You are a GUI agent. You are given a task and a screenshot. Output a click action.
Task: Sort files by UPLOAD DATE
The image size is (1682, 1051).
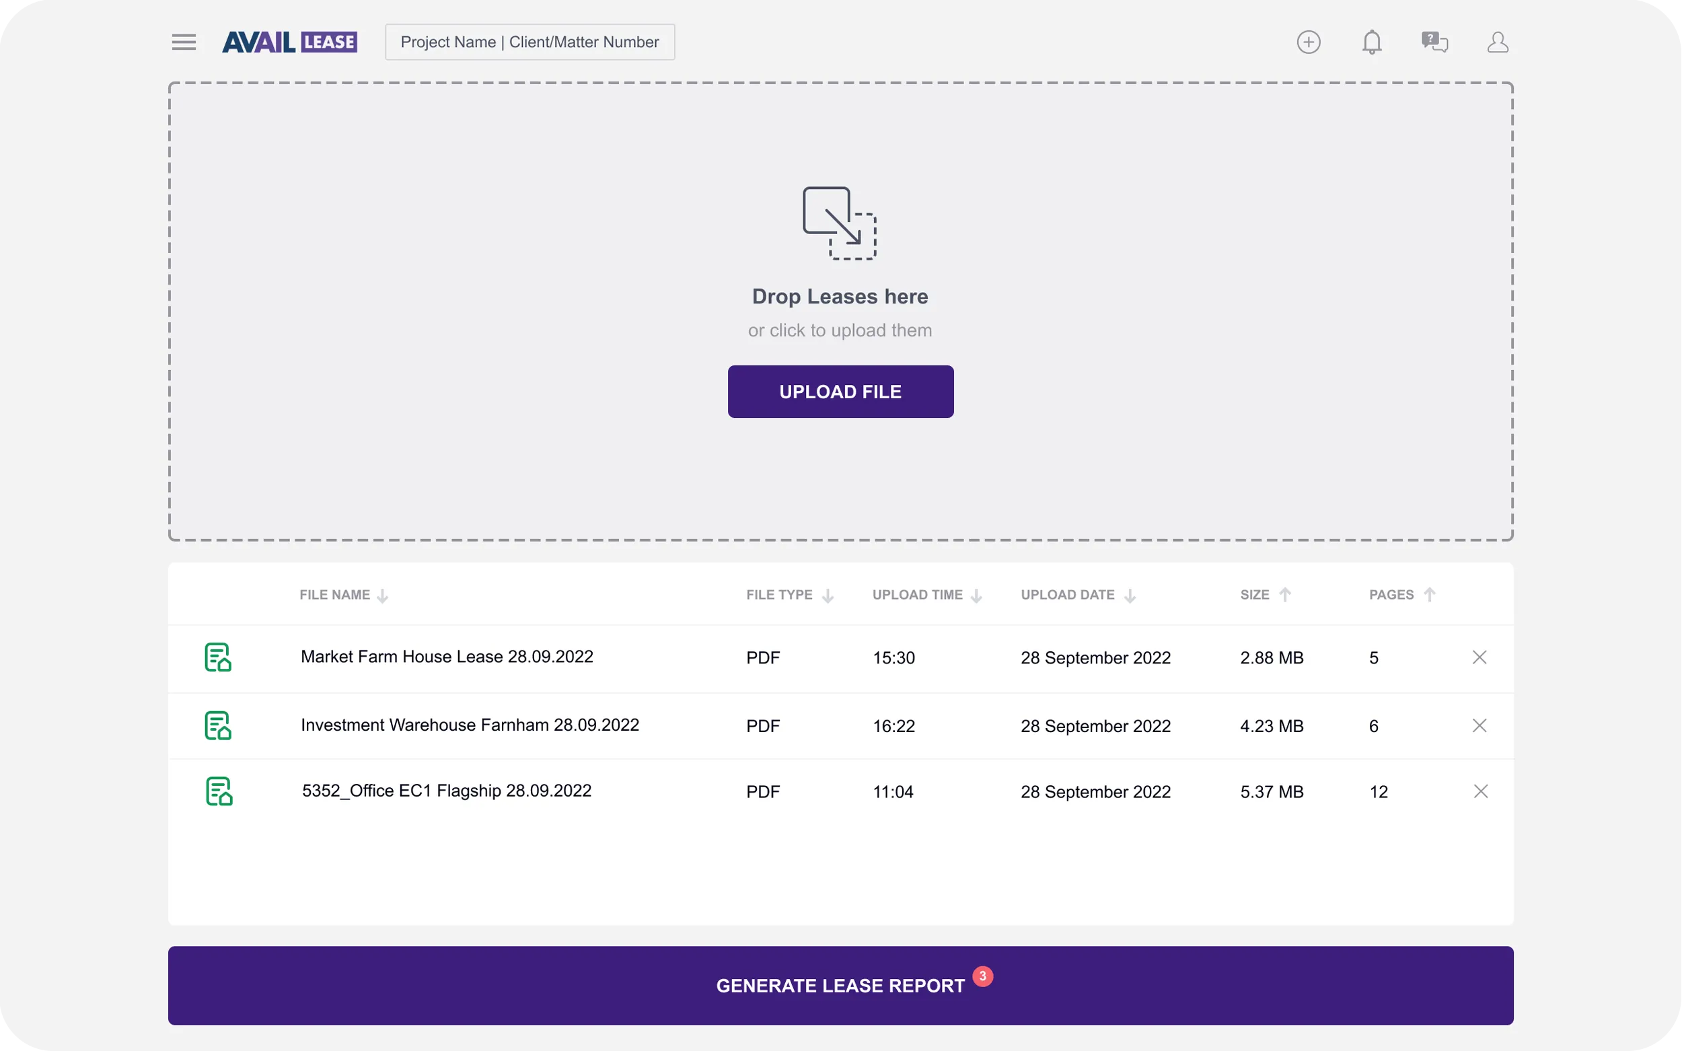[1076, 594]
